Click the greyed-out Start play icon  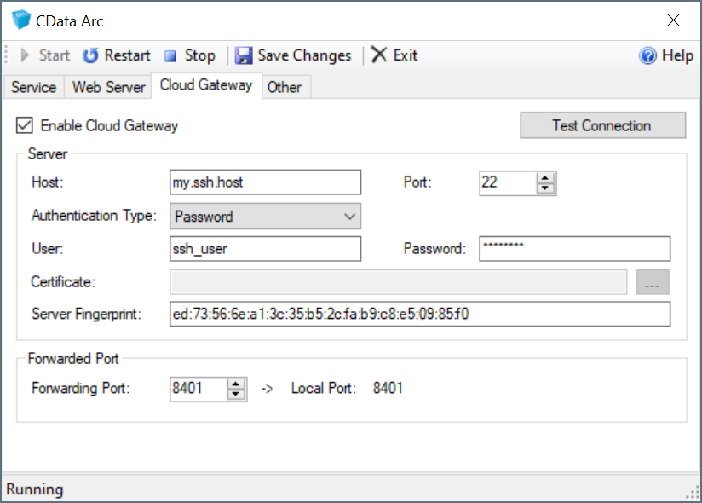click(26, 55)
